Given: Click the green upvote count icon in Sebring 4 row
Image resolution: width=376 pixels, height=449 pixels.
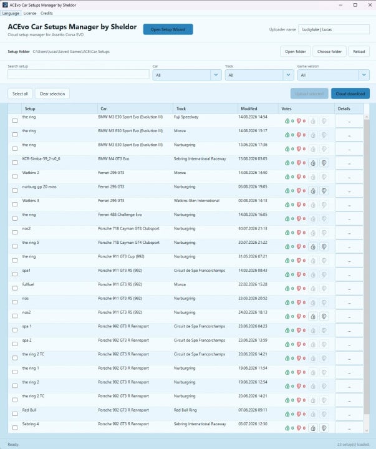Looking at the screenshot, I should [287, 428].
